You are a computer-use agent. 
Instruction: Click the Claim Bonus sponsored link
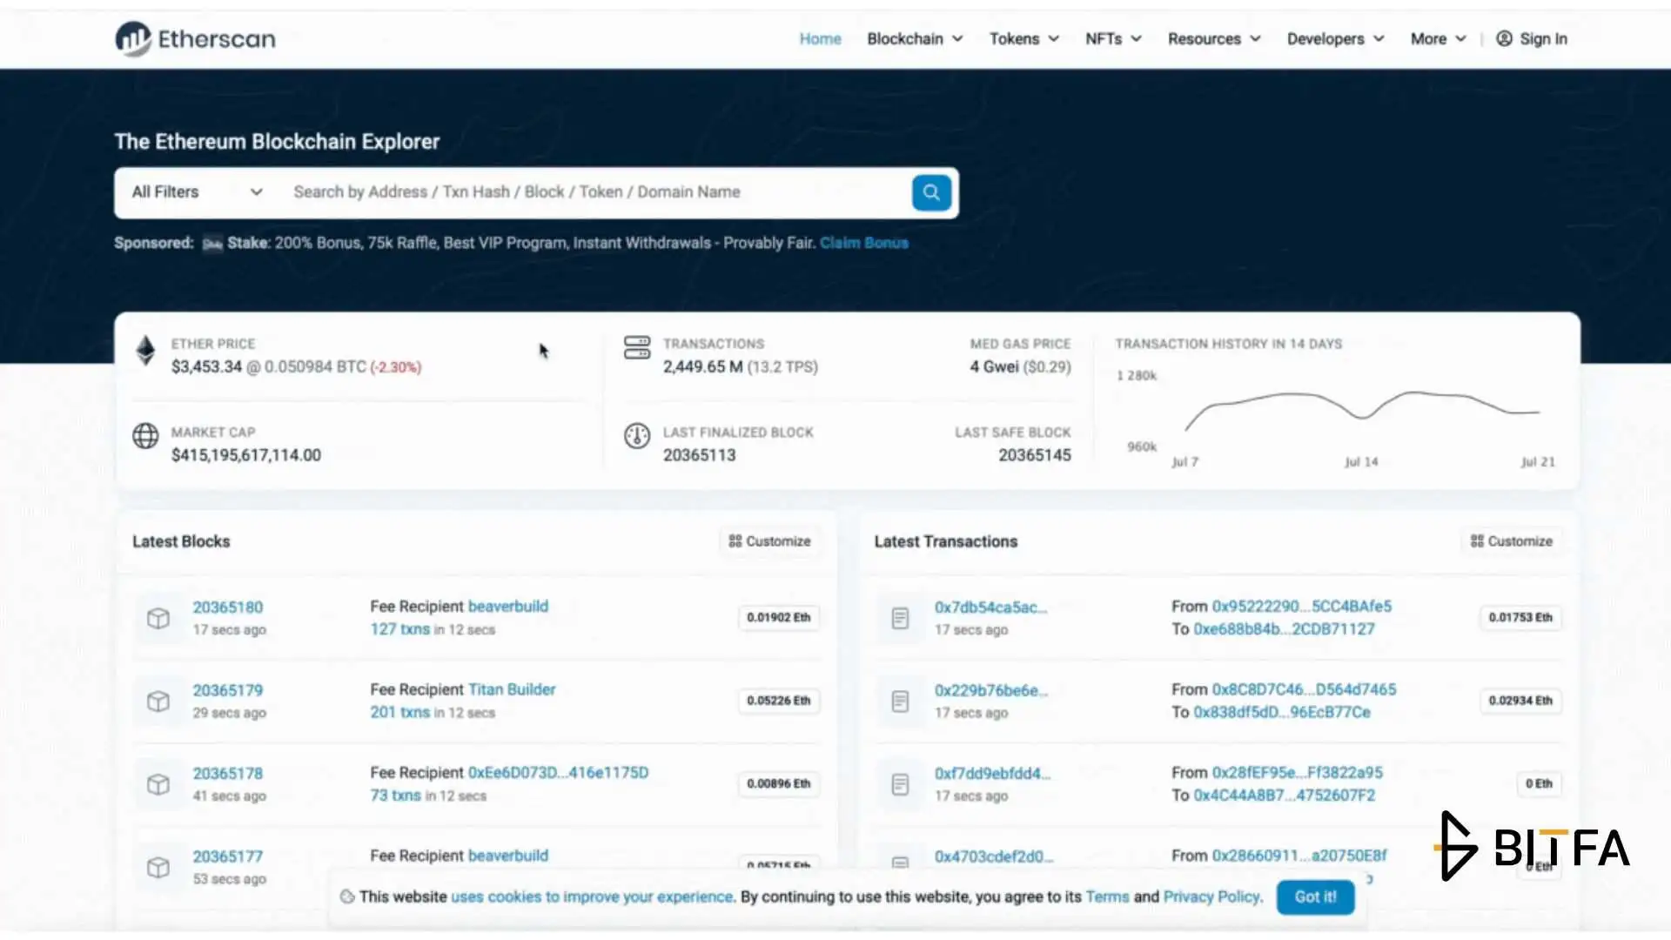click(x=863, y=243)
